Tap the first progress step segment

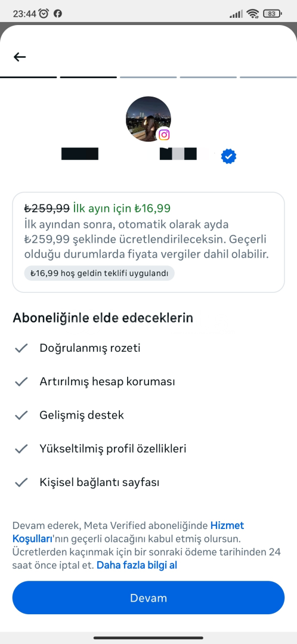click(x=29, y=77)
